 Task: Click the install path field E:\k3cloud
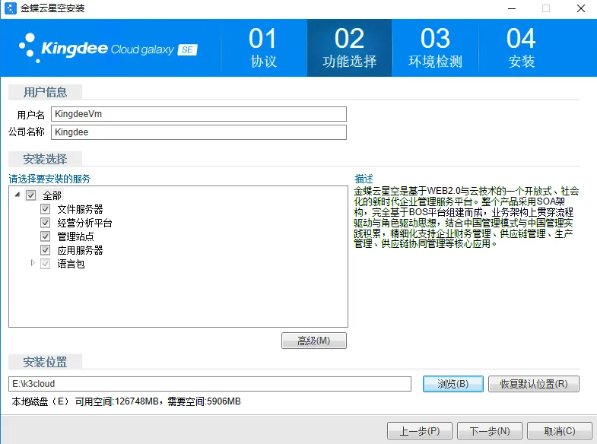[x=210, y=384]
